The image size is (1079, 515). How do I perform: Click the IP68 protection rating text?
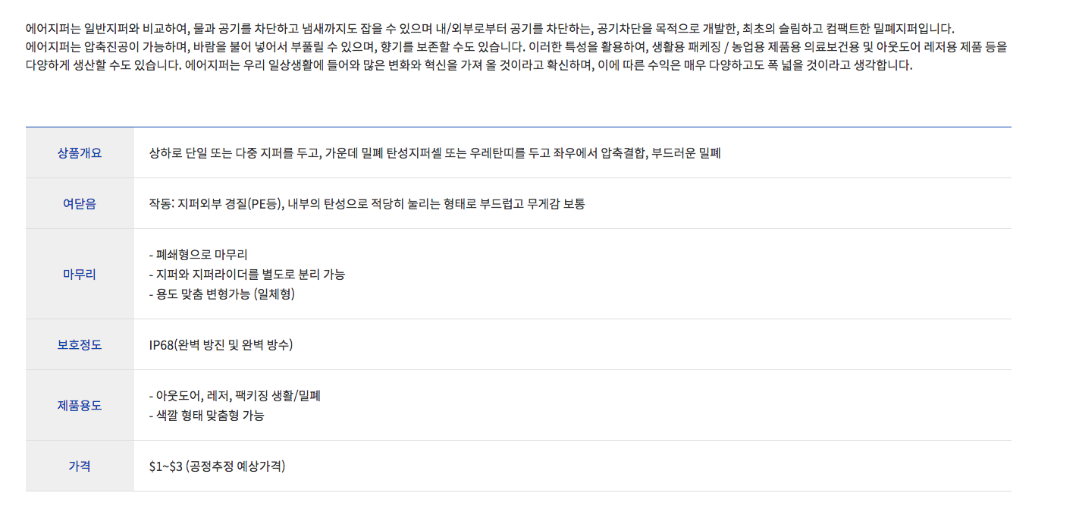pyautogui.click(x=221, y=345)
